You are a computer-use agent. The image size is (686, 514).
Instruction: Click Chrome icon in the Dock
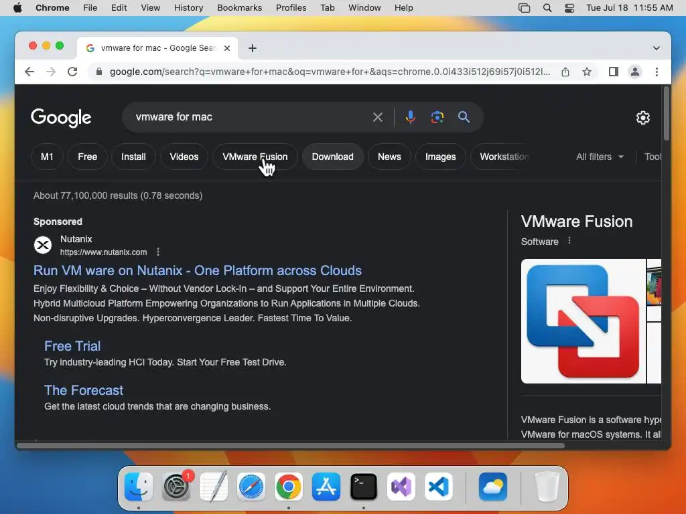tap(288, 487)
